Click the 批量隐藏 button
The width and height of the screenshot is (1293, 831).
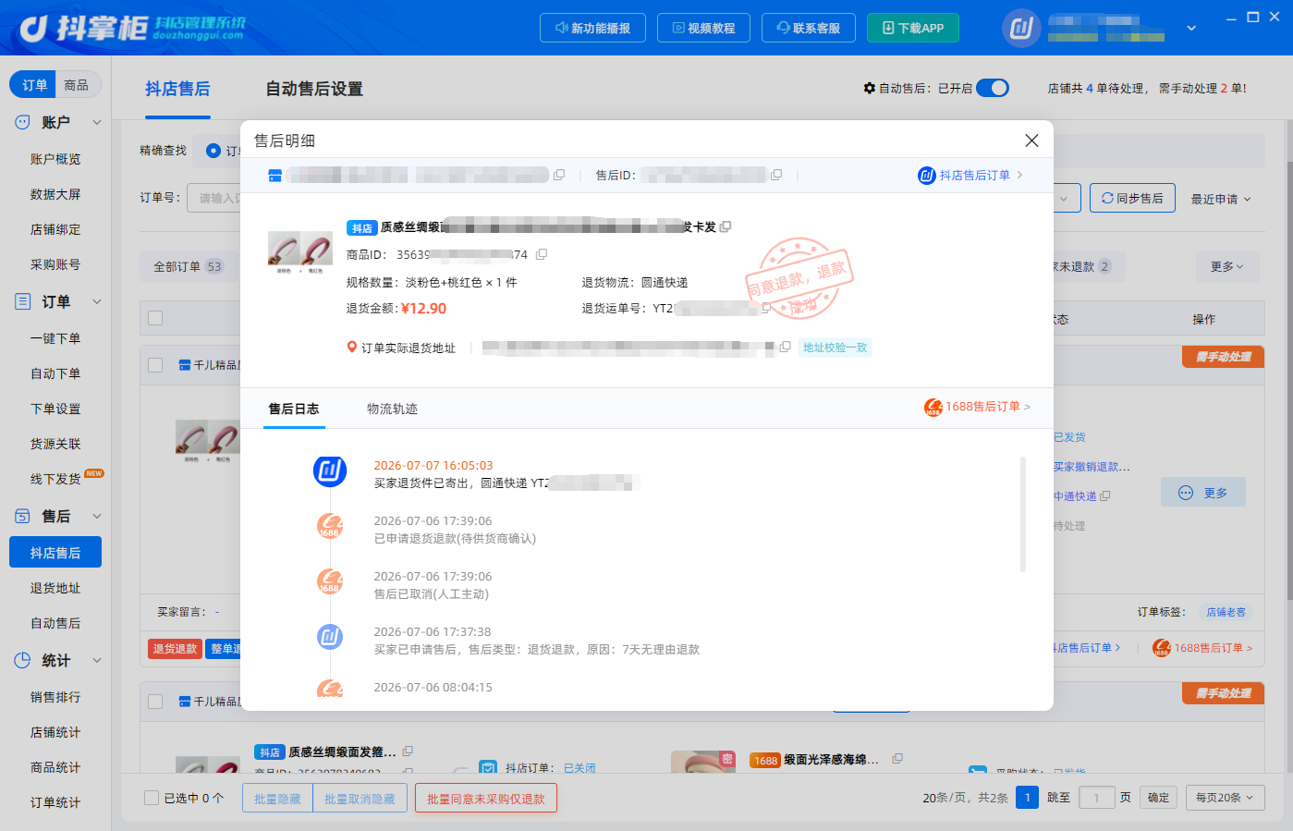[x=277, y=798]
